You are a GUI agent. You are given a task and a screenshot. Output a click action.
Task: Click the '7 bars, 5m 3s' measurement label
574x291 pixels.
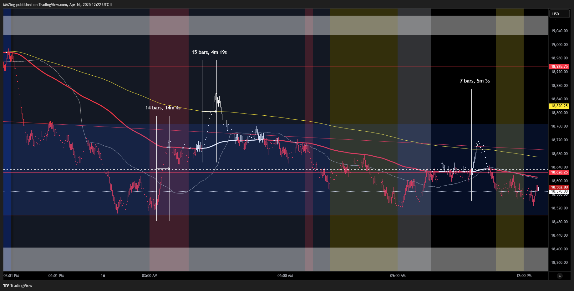(475, 81)
